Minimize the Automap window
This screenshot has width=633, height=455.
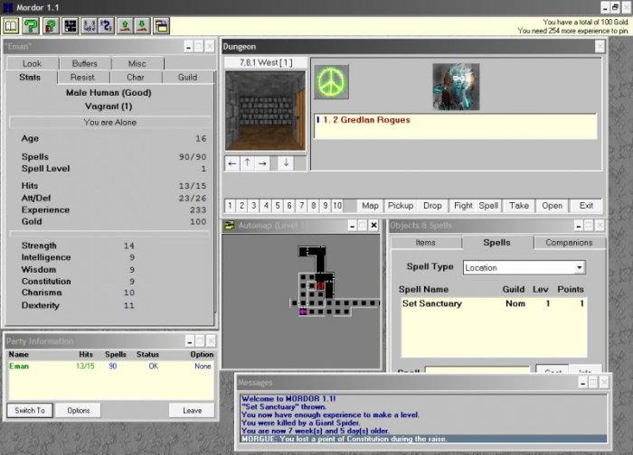click(x=353, y=226)
